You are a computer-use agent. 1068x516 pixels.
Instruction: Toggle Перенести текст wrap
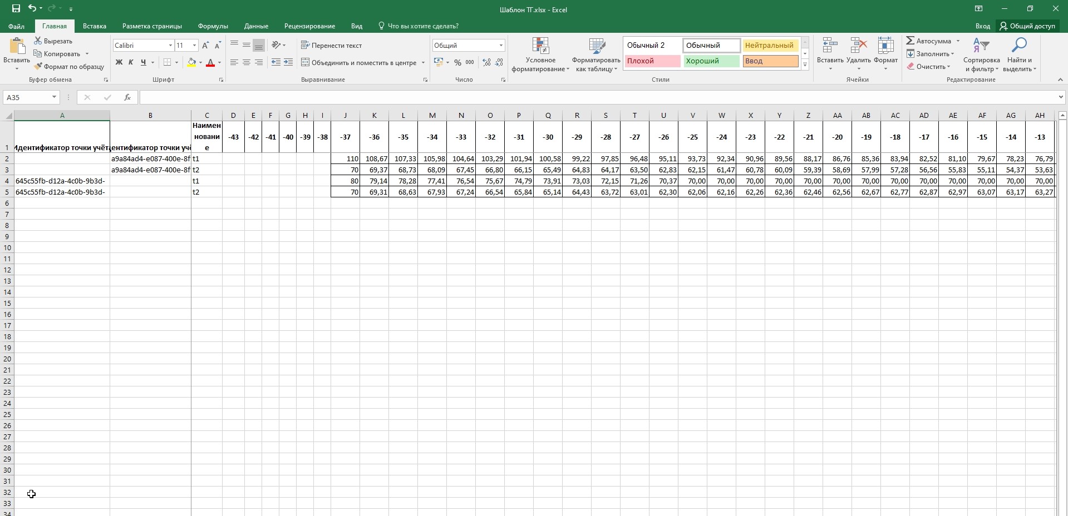331,46
